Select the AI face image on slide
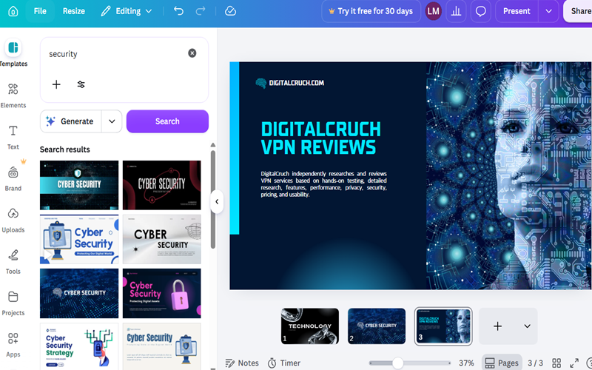This screenshot has height=370, width=592. [509, 175]
